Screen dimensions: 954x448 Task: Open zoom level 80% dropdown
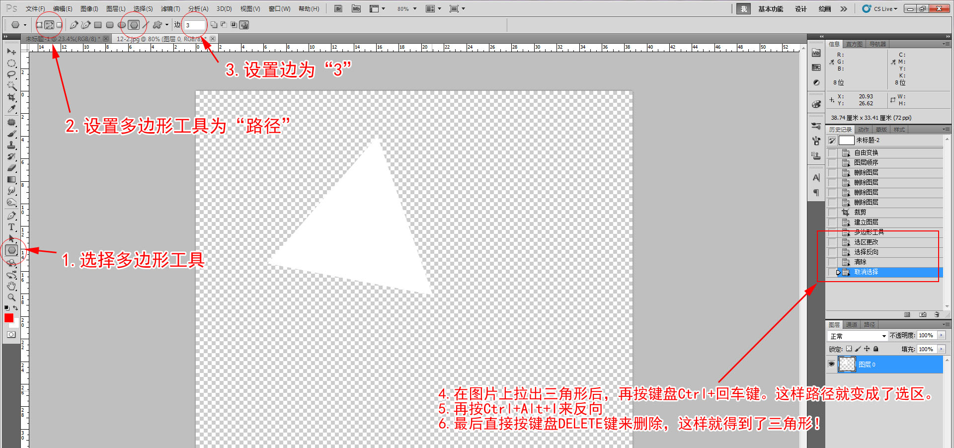pos(415,9)
